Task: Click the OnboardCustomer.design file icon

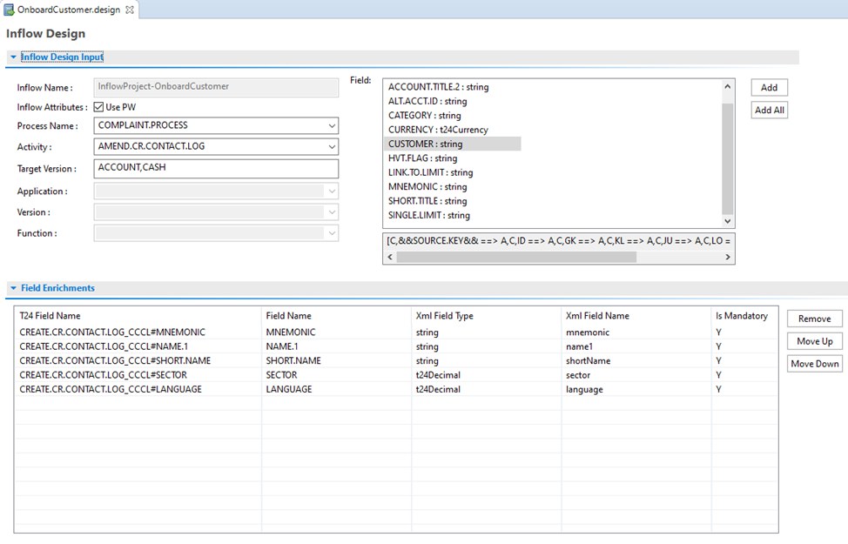Action: (10, 10)
